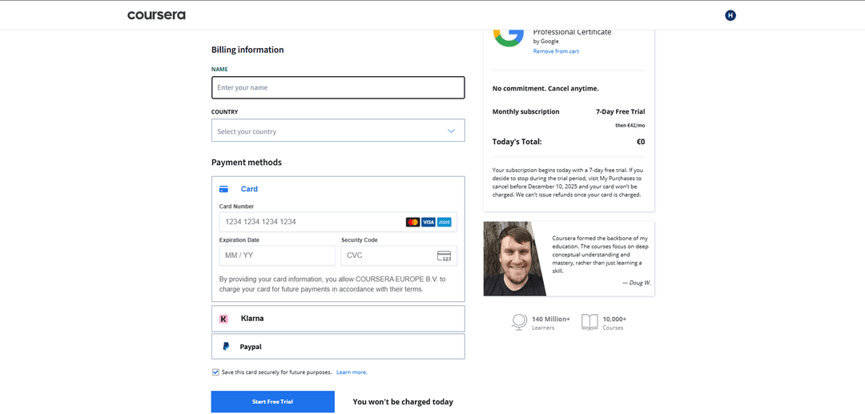
Task: Click the open book courses icon
Action: [589, 322]
